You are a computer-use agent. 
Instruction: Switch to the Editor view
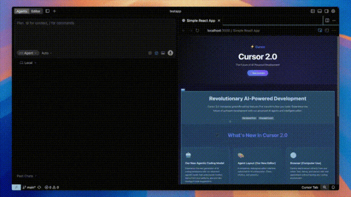pos(36,11)
